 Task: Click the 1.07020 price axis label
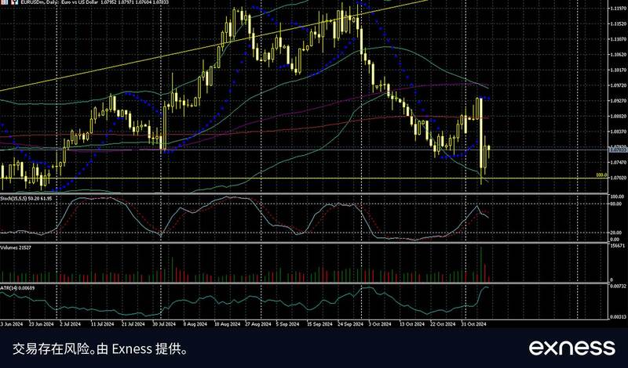pyautogui.click(x=617, y=178)
